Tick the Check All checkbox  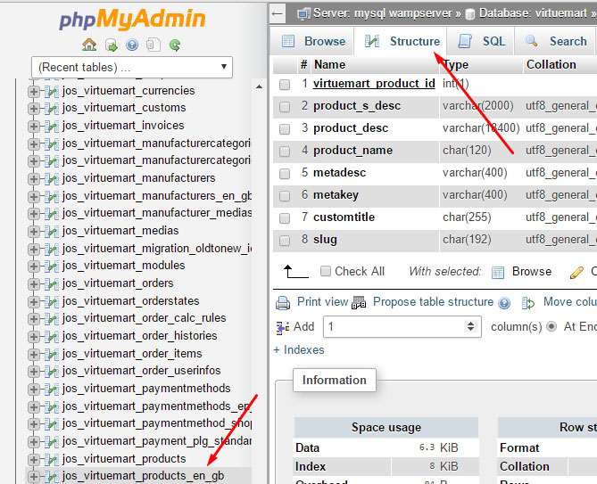[326, 271]
